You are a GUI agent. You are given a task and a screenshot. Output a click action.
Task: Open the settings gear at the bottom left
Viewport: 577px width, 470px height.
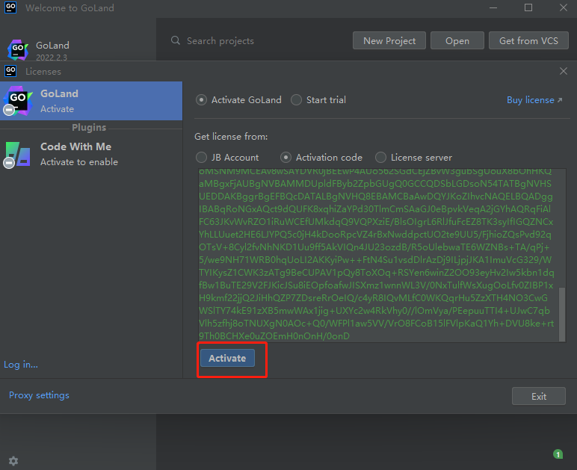coord(13,461)
